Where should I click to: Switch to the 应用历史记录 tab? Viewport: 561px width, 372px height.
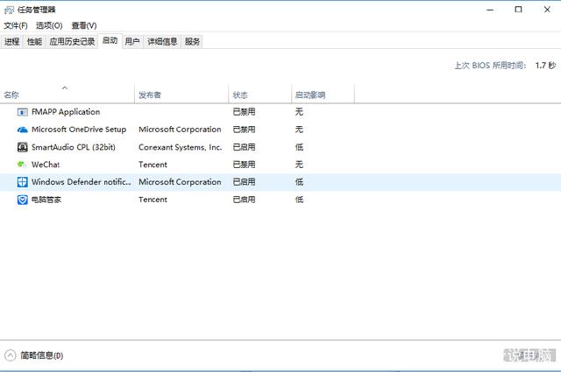coord(72,42)
